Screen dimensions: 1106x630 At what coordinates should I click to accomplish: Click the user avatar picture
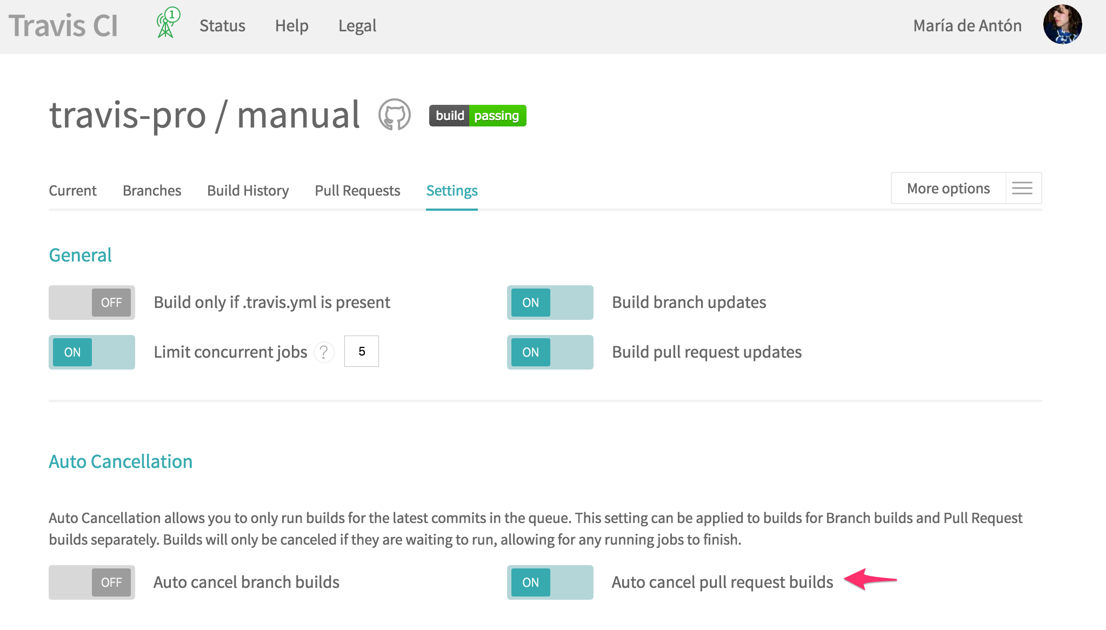[x=1062, y=25]
